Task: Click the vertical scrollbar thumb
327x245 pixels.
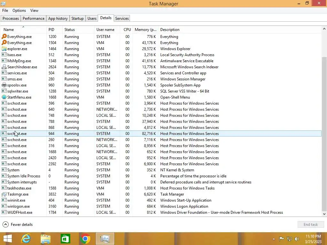Action: [x=324, y=134]
